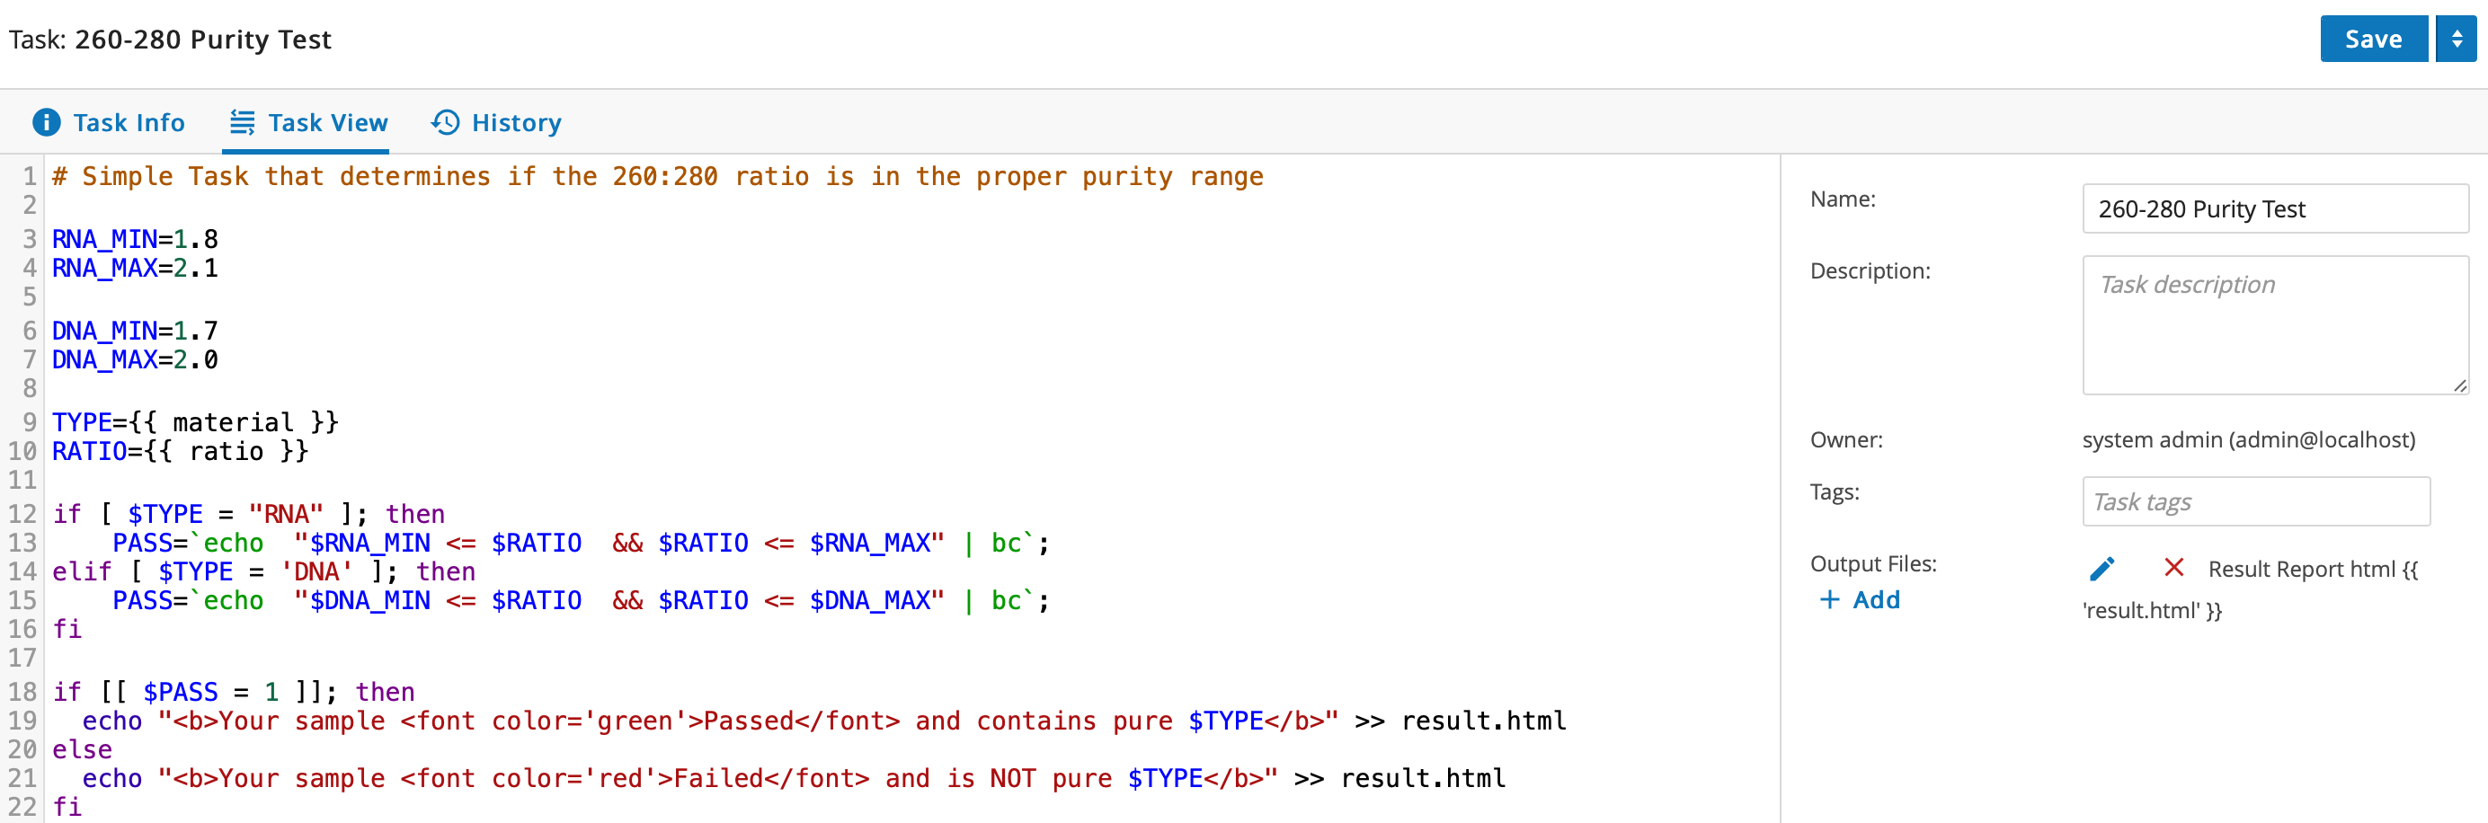
Task: Switch to the Task Info tab
Action: click(109, 123)
